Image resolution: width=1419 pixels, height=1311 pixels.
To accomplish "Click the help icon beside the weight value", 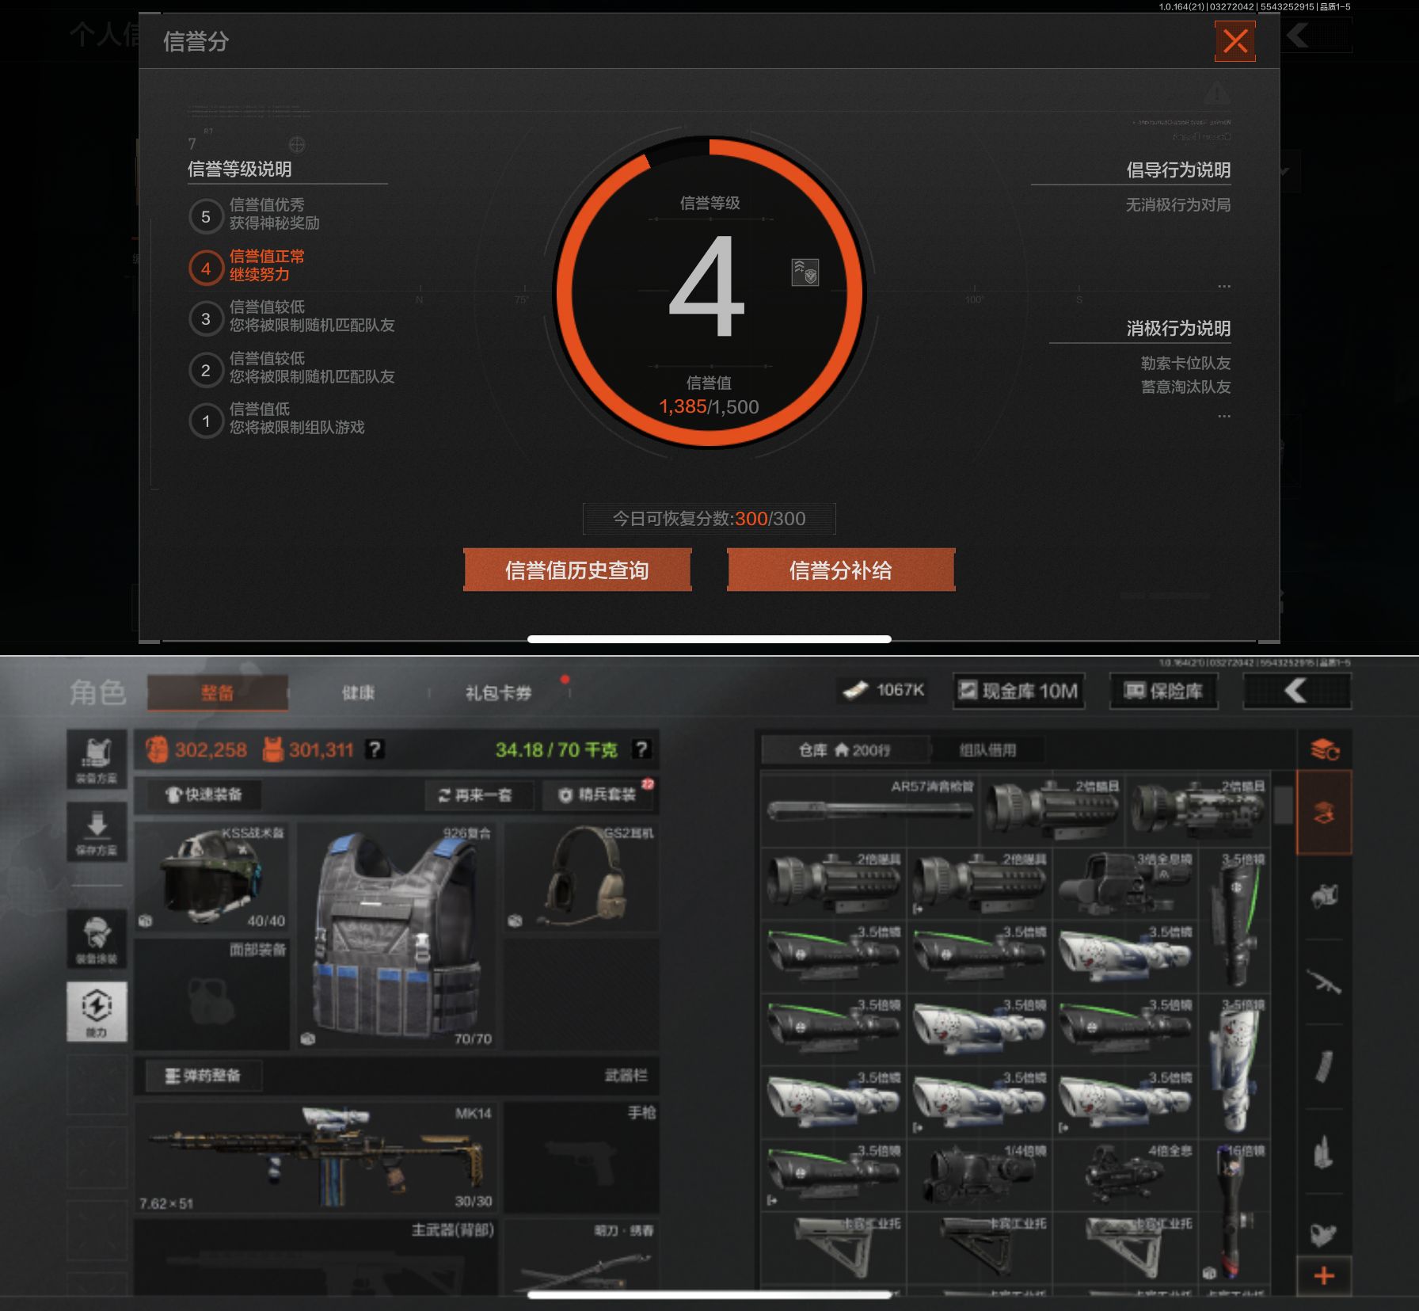I will (641, 749).
